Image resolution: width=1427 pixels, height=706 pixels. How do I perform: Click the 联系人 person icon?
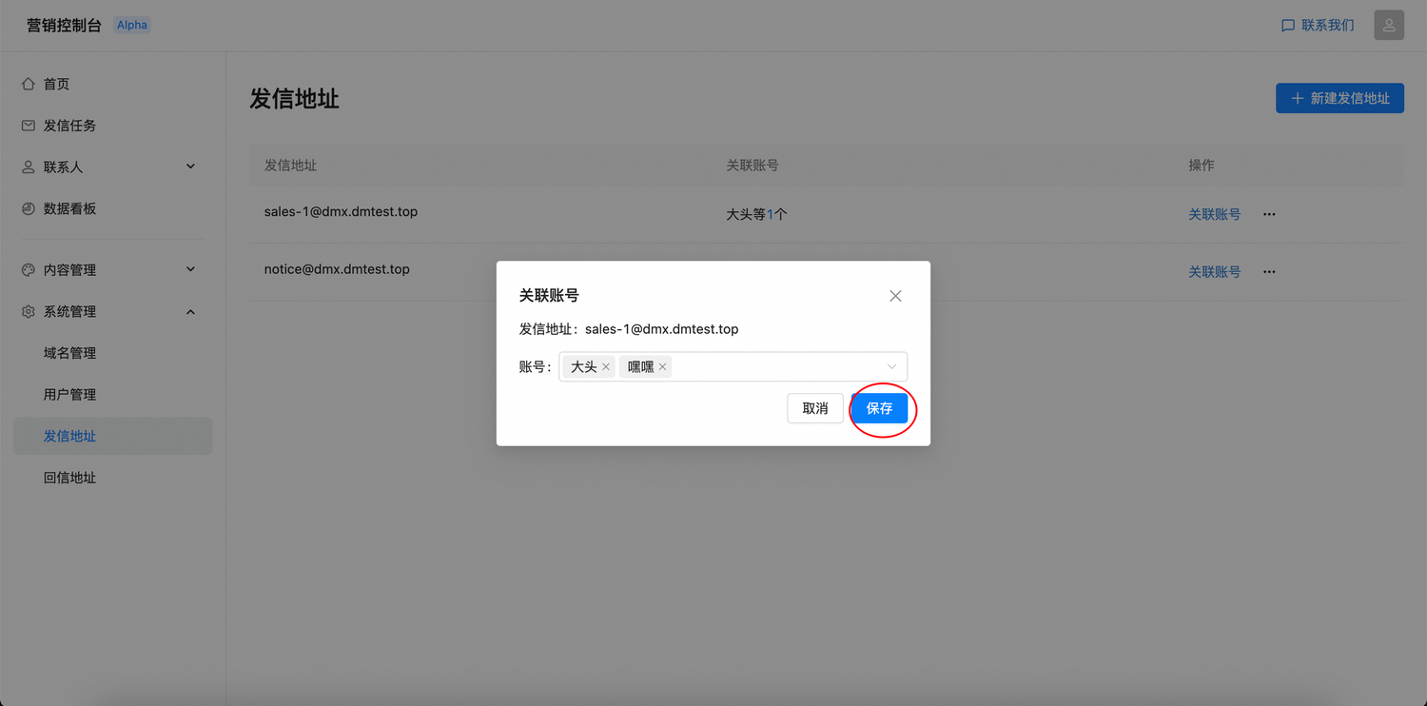click(29, 167)
